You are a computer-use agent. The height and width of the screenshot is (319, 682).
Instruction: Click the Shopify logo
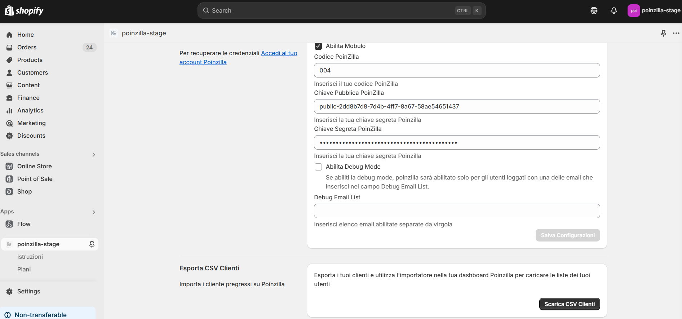pos(24,10)
